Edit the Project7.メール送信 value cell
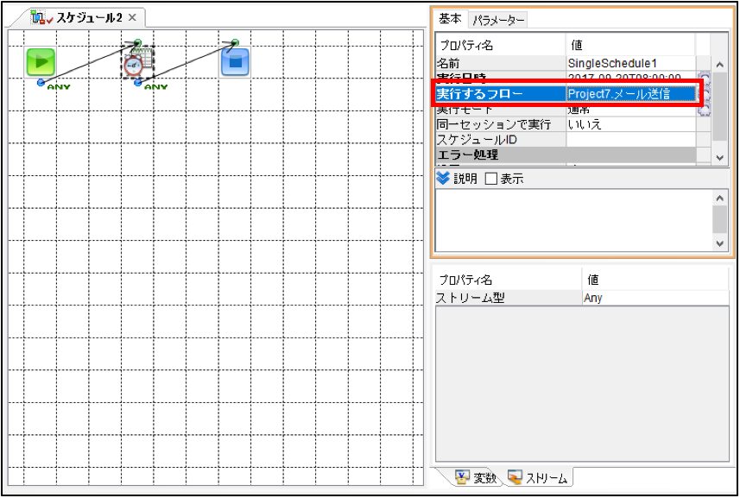The width and height of the screenshot is (740, 498). pos(630,94)
